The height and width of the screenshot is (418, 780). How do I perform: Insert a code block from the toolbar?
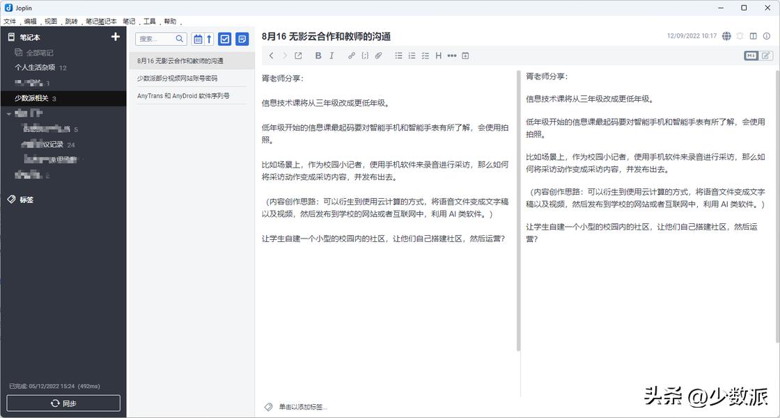[366, 56]
